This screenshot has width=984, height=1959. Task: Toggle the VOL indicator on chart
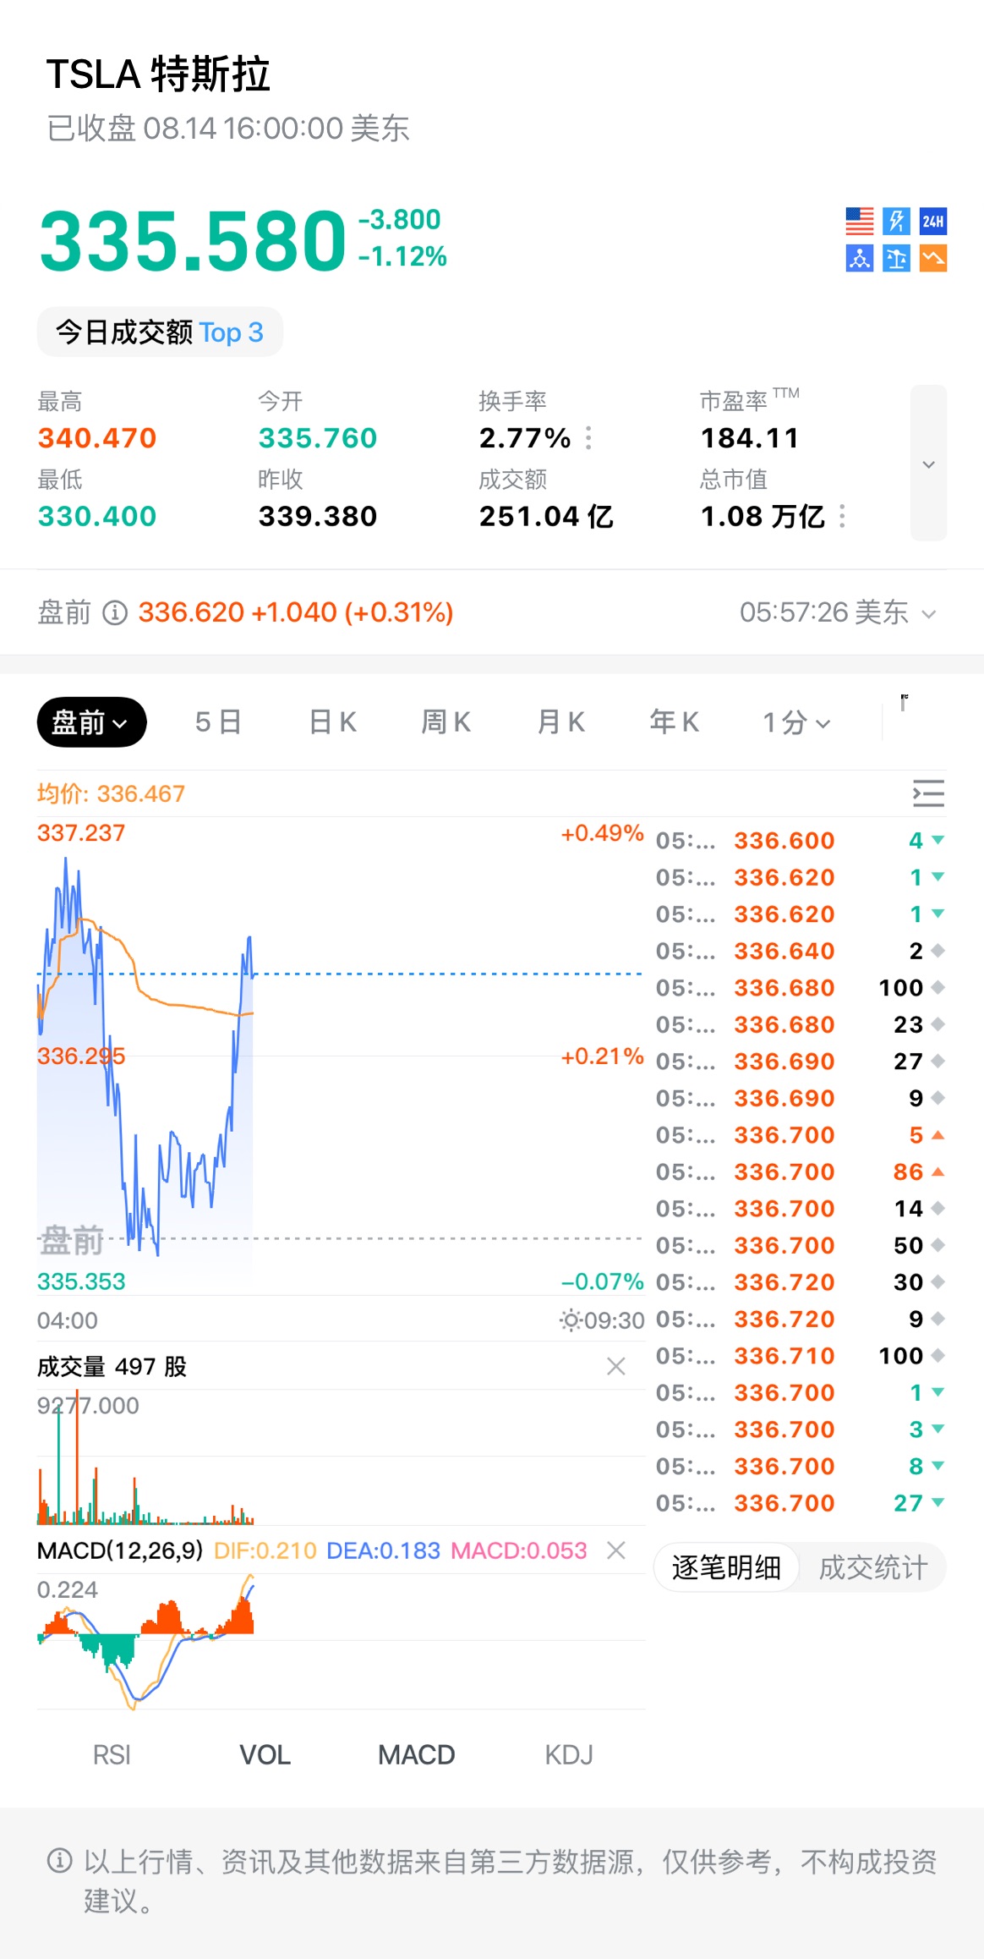click(x=265, y=1755)
